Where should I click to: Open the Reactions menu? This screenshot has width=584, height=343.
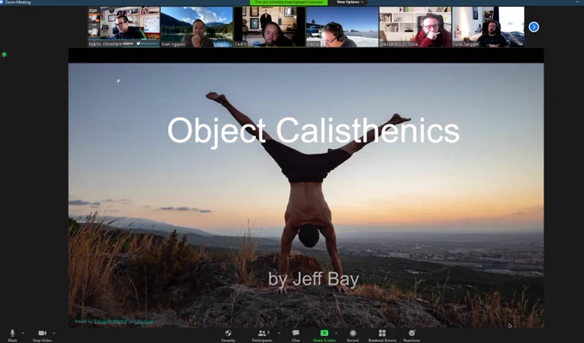pos(411,334)
